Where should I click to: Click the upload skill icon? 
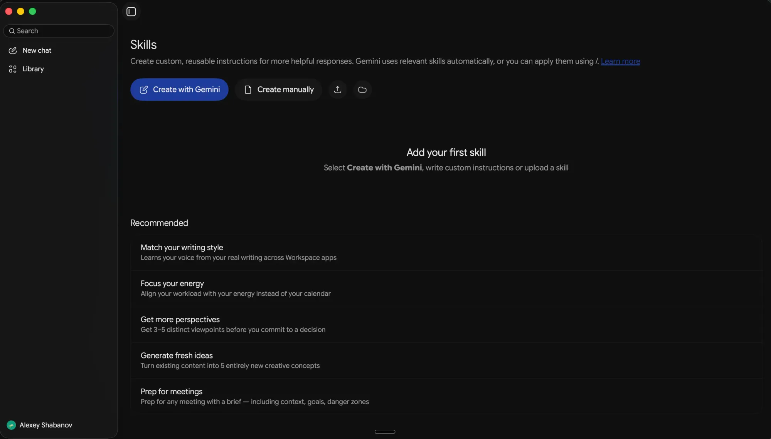click(x=338, y=90)
